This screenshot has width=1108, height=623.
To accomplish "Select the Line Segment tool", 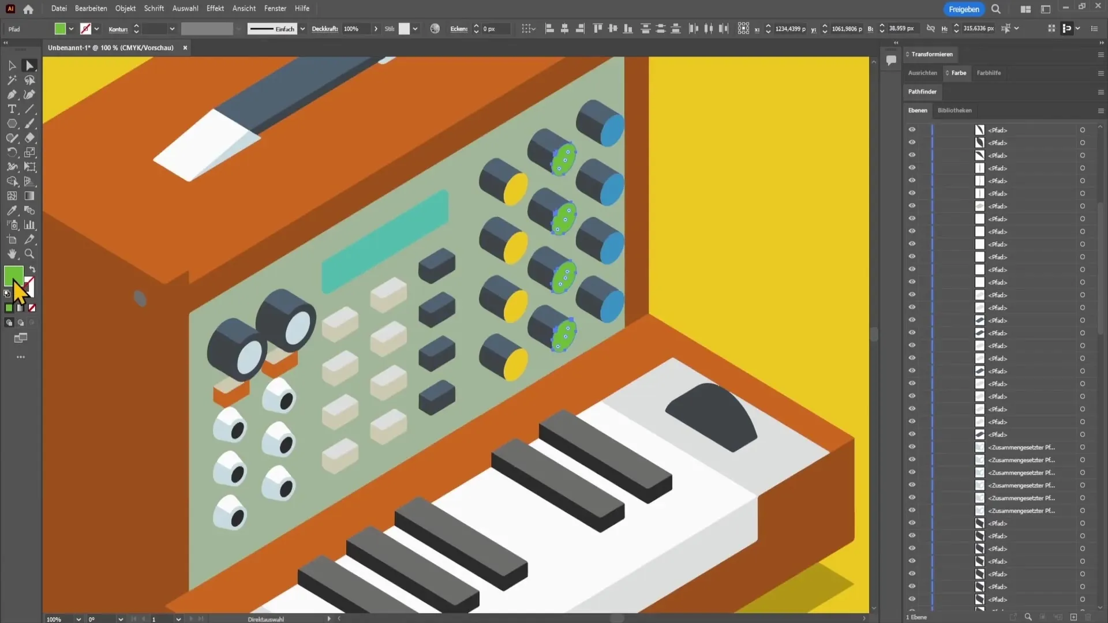I will click(x=29, y=109).
